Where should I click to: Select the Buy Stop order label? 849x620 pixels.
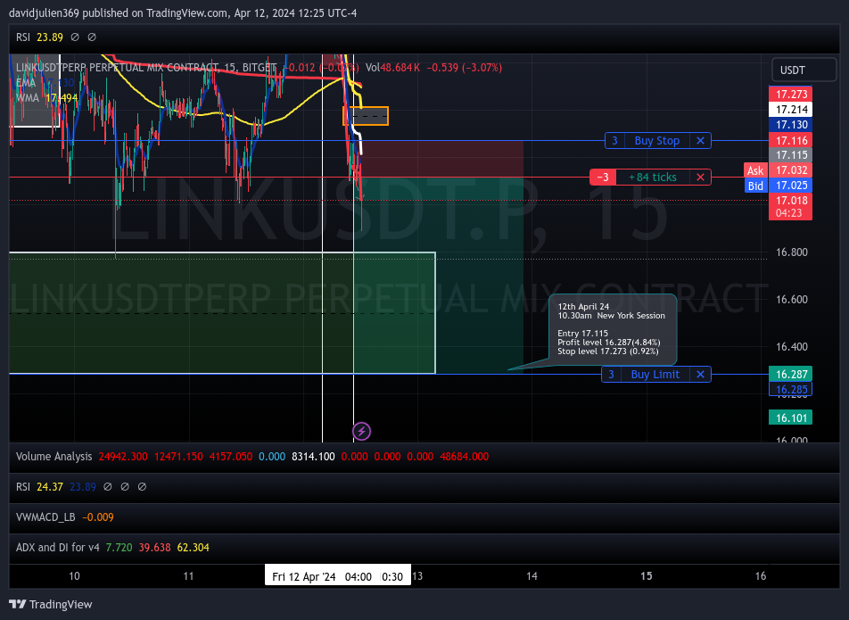tap(656, 141)
